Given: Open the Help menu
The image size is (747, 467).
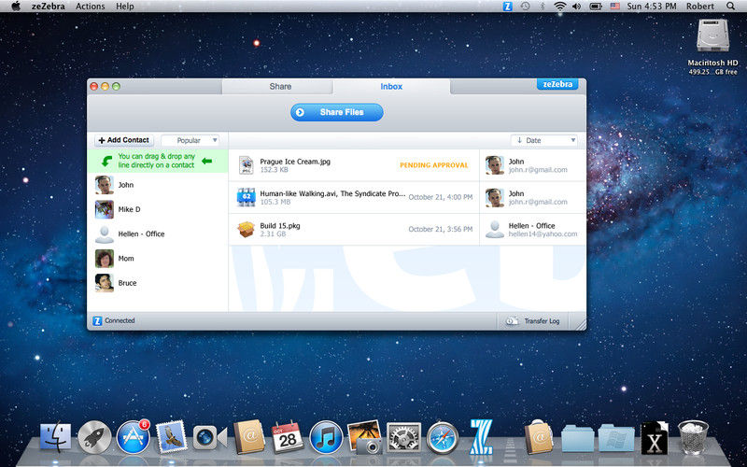Looking at the screenshot, I should tap(125, 7).
